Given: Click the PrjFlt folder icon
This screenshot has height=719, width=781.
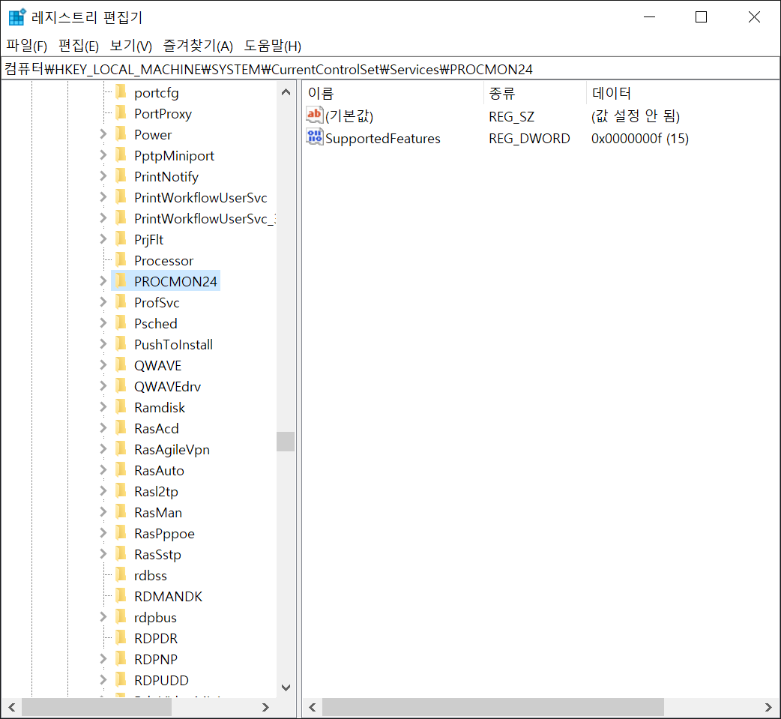Looking at the screenshot, I should pyautogui.click(x=121, y=239).
